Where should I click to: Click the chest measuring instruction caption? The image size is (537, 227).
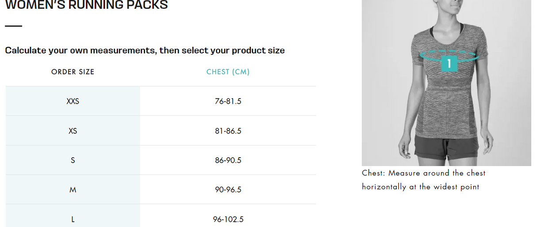tap(423, 180)
